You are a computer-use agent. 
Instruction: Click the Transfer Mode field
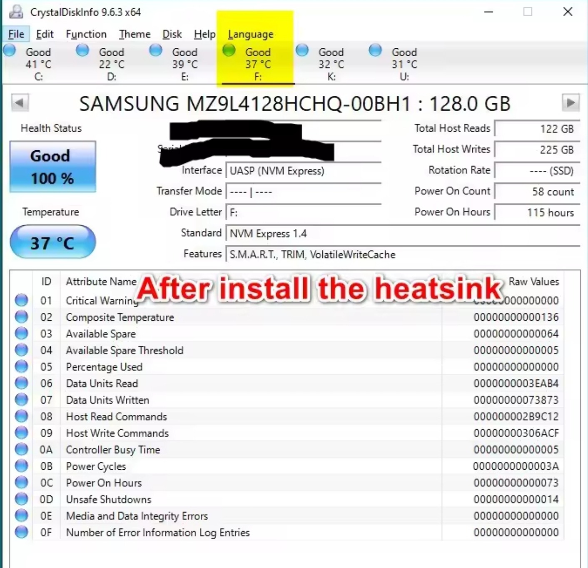tap(304, 192)
